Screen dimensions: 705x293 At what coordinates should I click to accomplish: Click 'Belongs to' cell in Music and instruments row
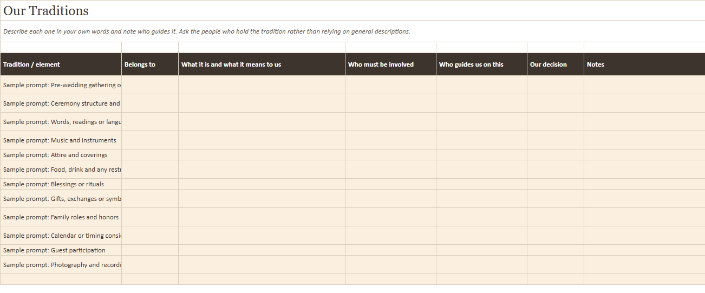(x=150, y=140)
